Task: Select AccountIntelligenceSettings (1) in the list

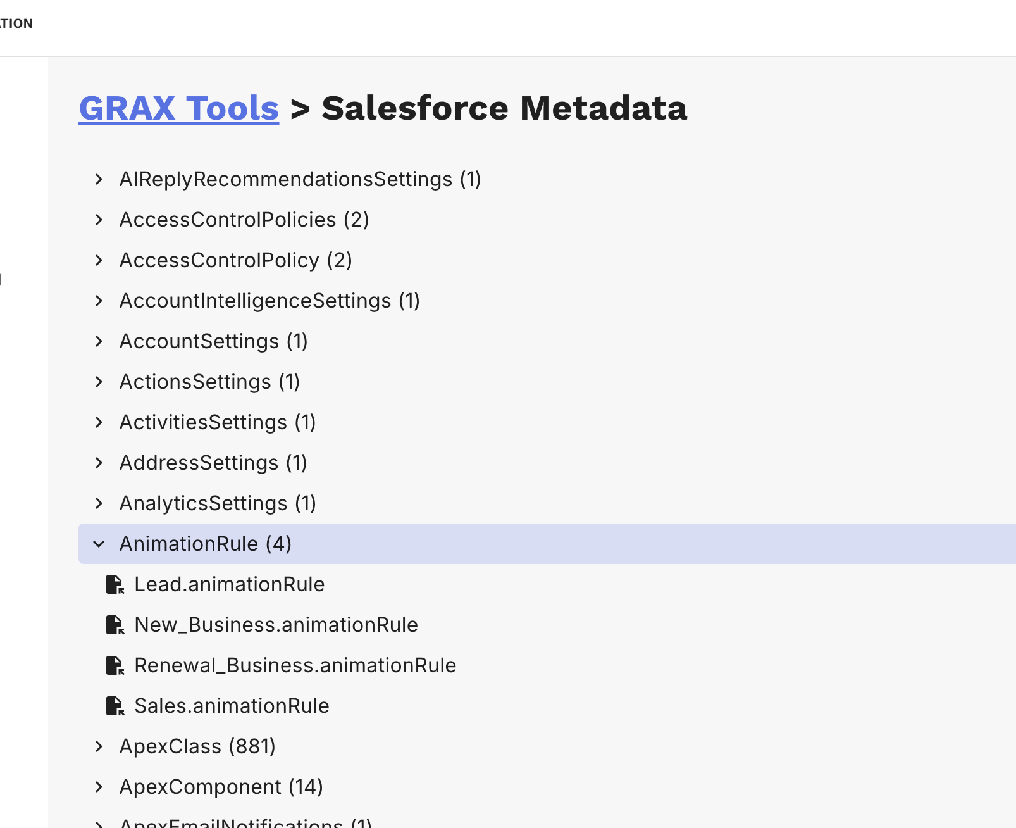Action: click(269, 301)
